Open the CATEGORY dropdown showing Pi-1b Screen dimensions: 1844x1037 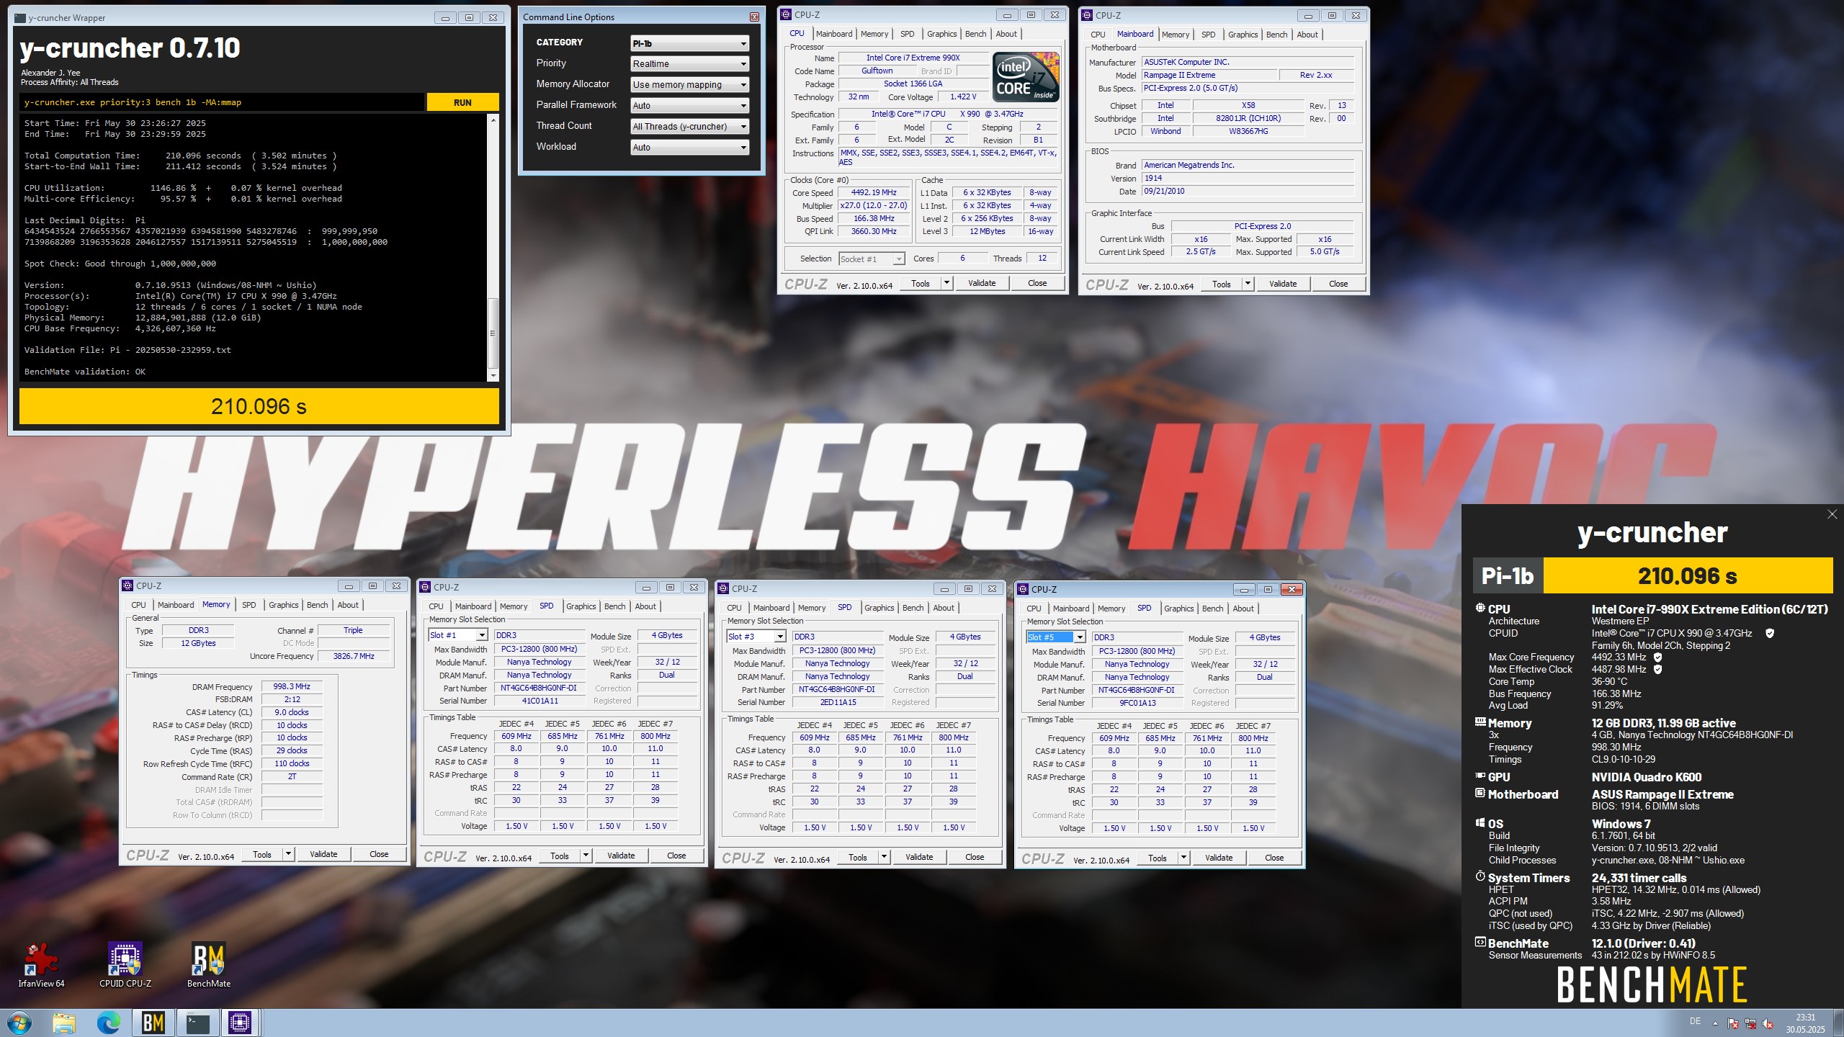pyautogui.click(x=689, y=43)
